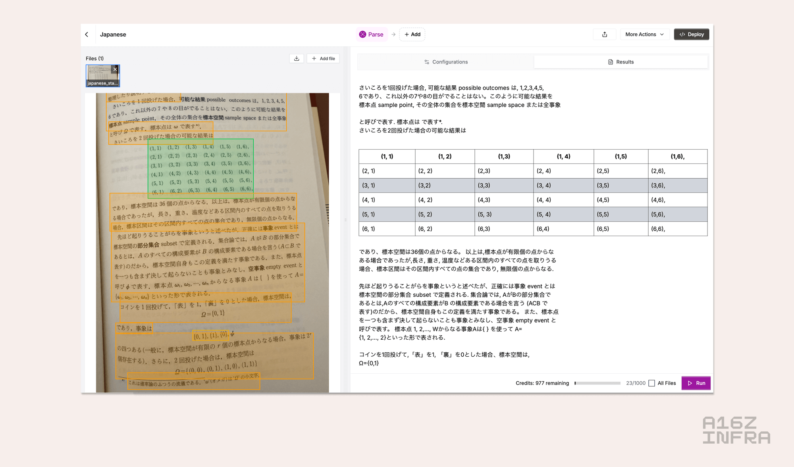Click Add step button in pipeline
The image size is (794, 467).
[412, 35]
